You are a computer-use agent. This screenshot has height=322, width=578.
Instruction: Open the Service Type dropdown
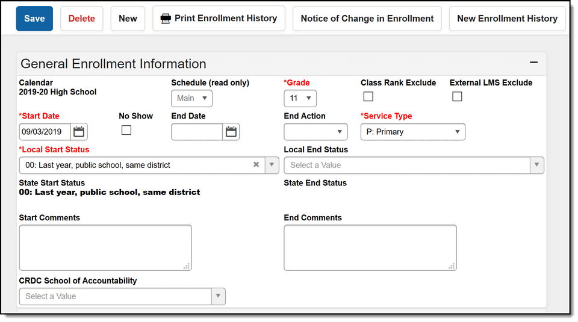pos(413,132)
